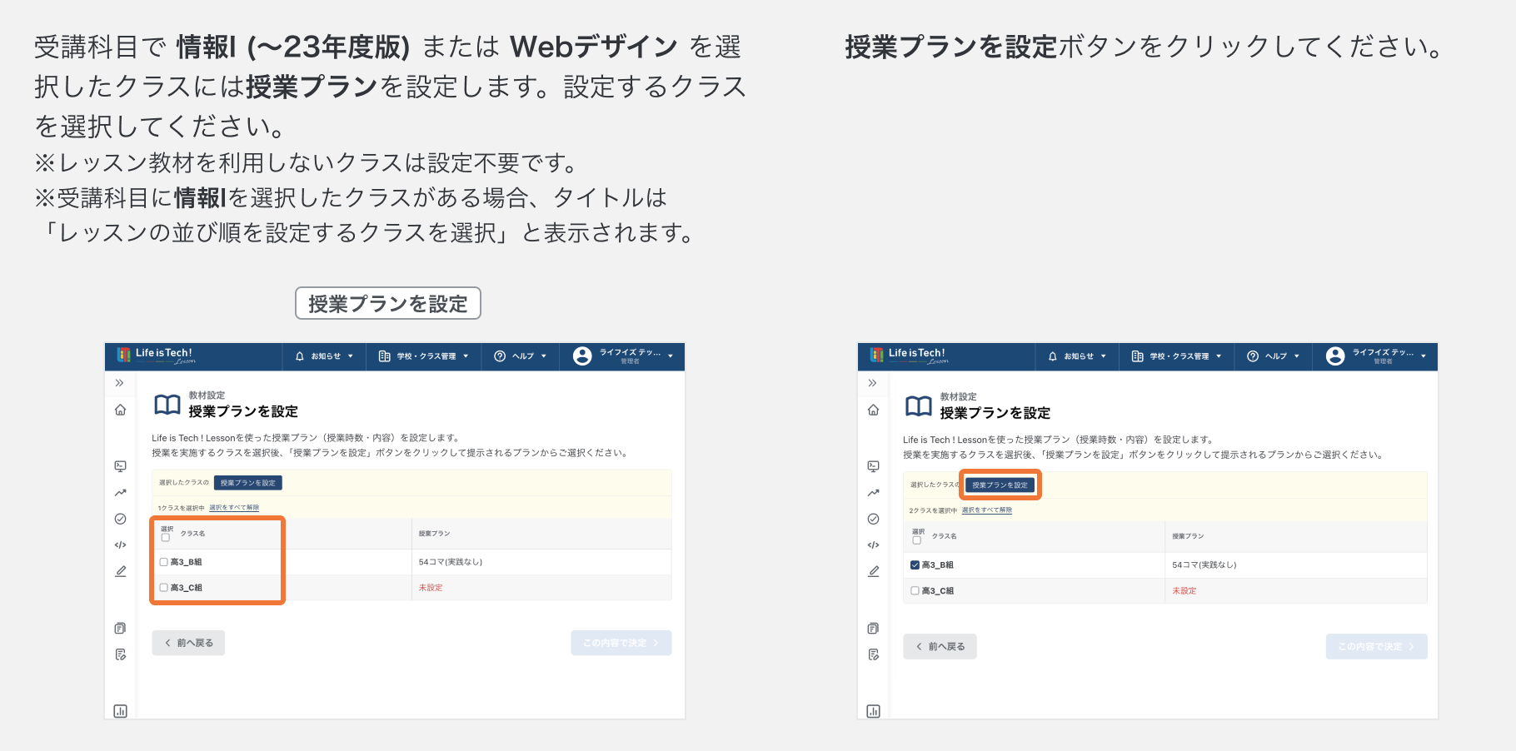Screen dimensions: 1516x751
Task: Click Life is Tech! logo in left screenshot
Action: tap(156, 356)
